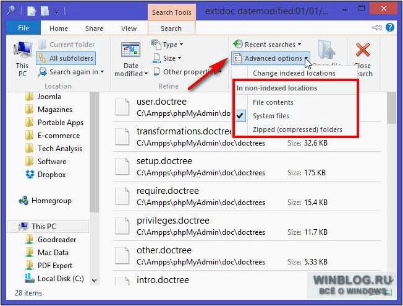Screen dimensions: 403x306
Task: Open the Recent searches dropdown
Action: coord(267,45)
